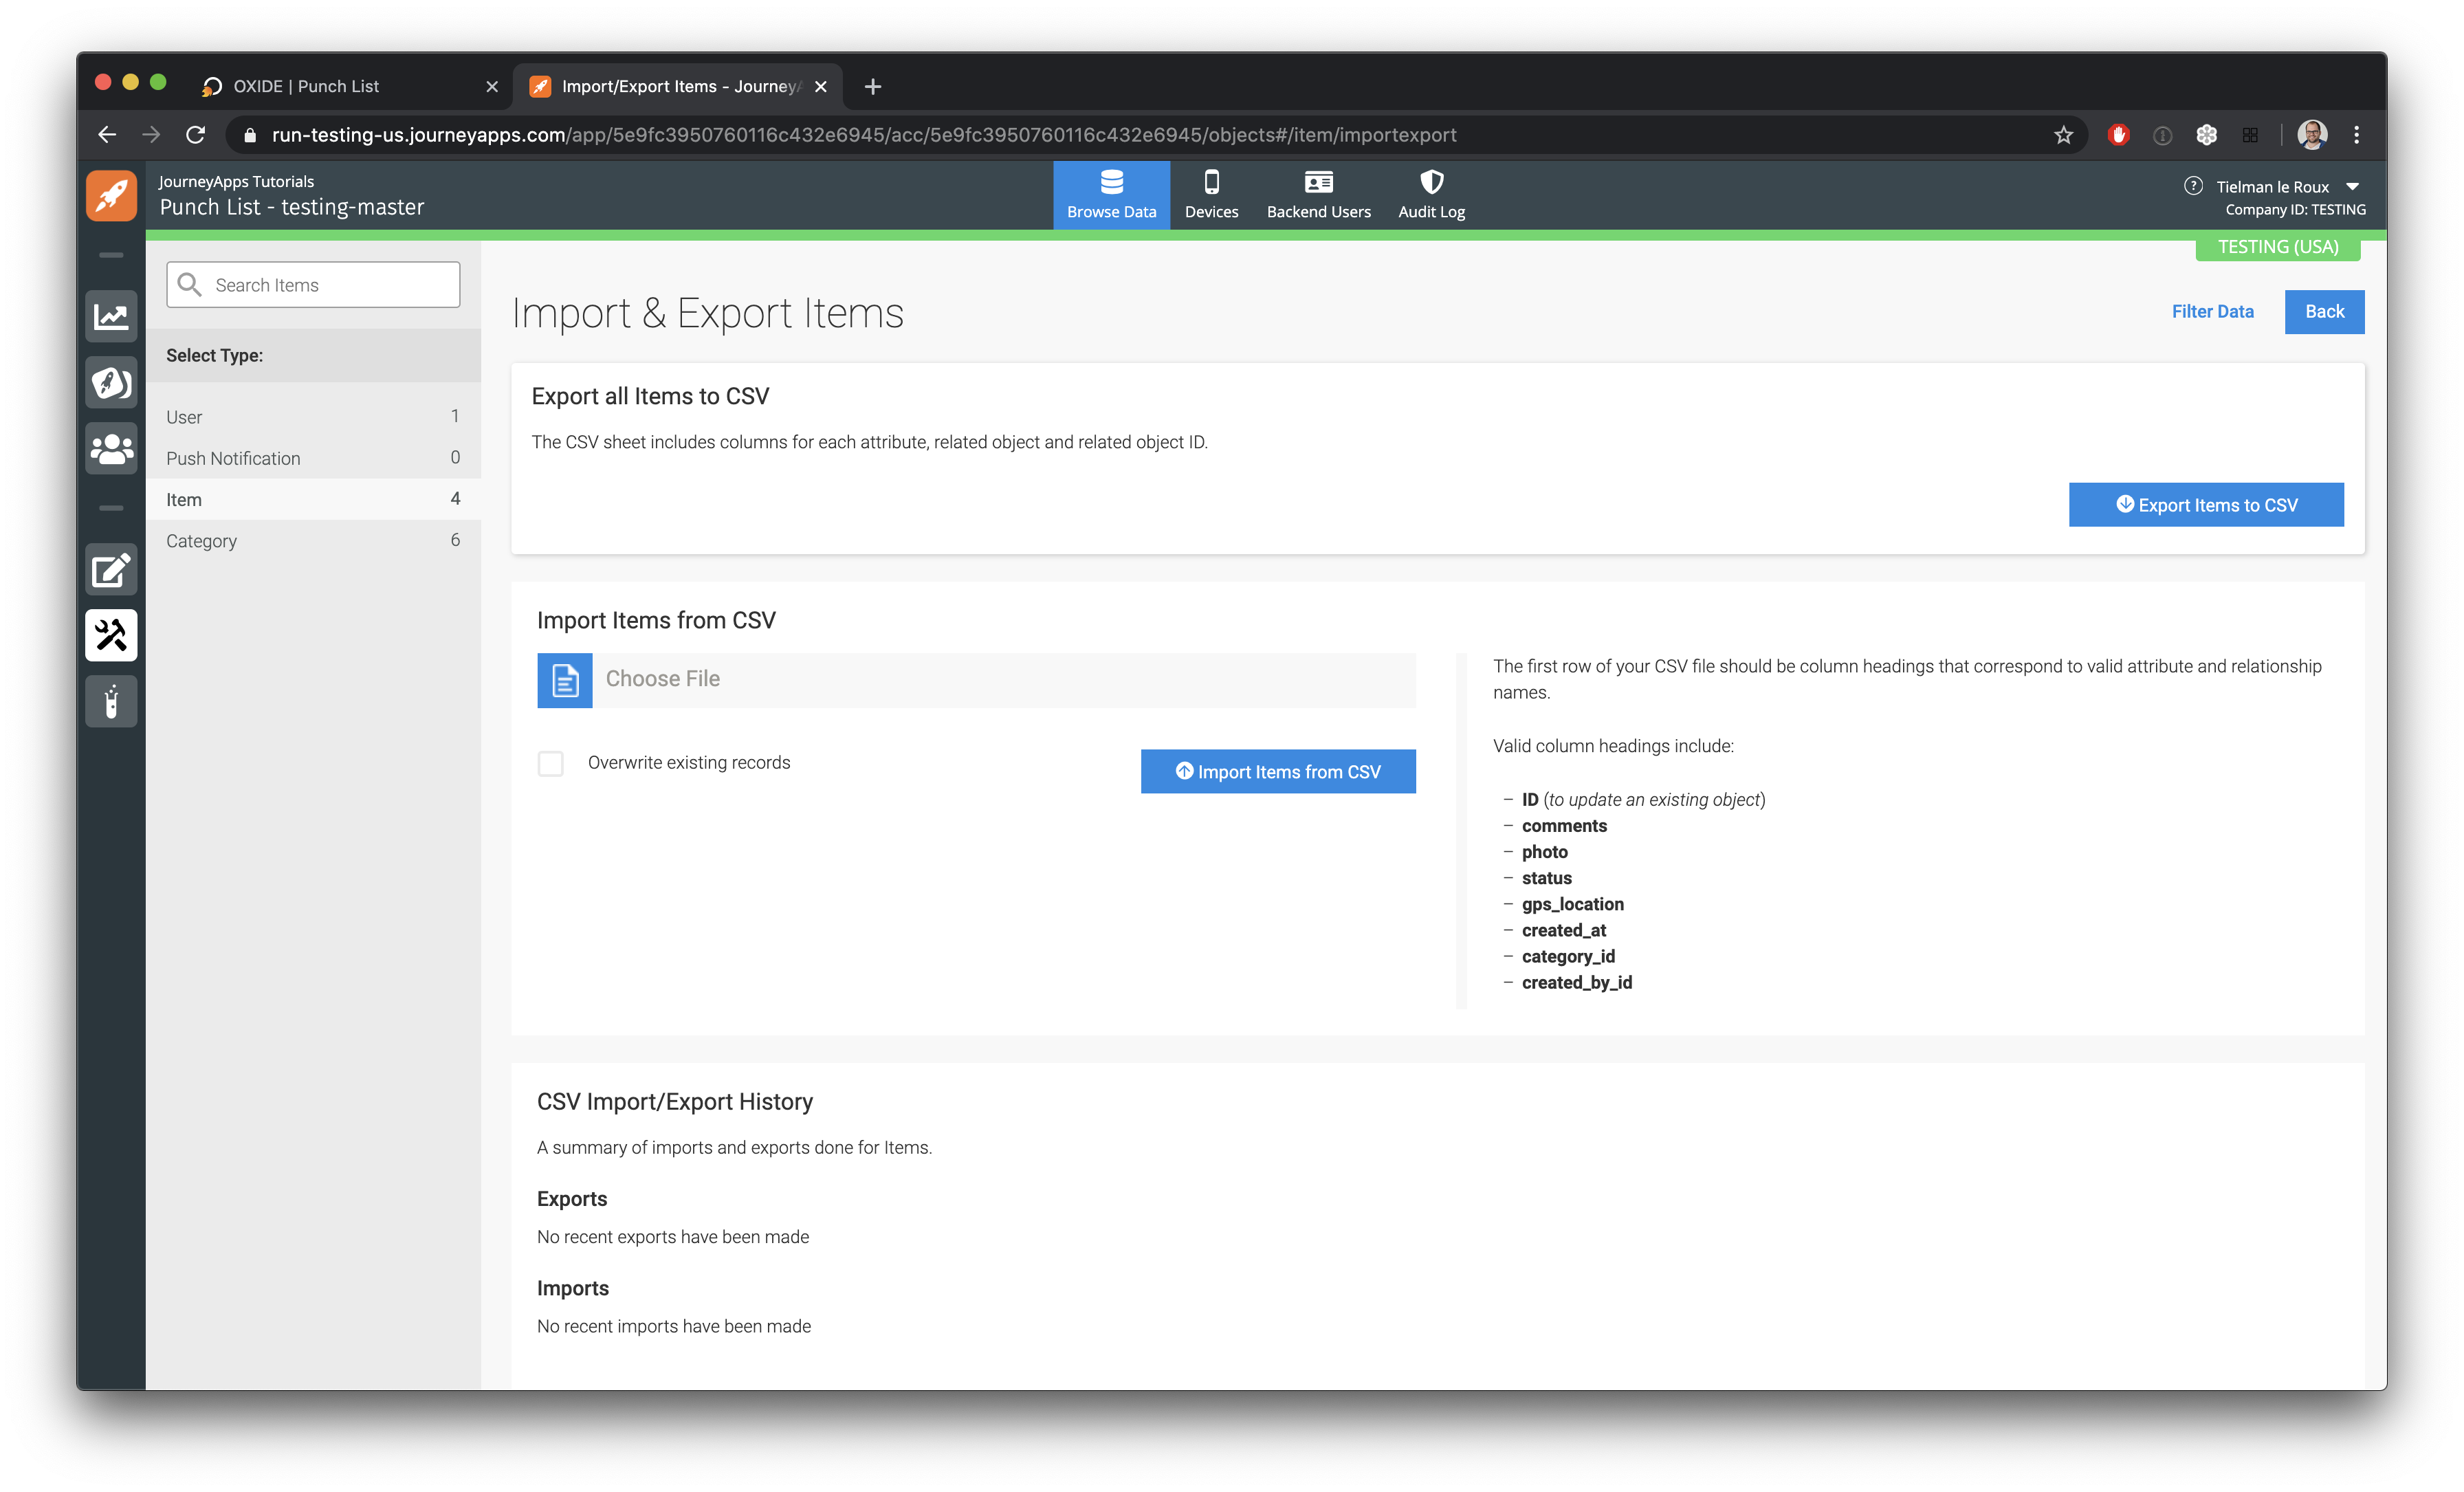Open the edit pencil sidebar icon
Screen dimensions: 2464x1492
[111, 570]
